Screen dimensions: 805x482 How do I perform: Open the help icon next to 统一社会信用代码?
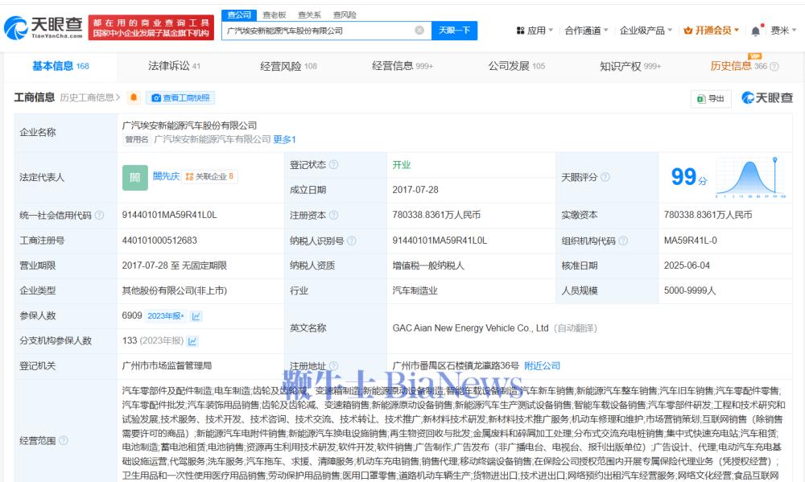pos(99,215)
